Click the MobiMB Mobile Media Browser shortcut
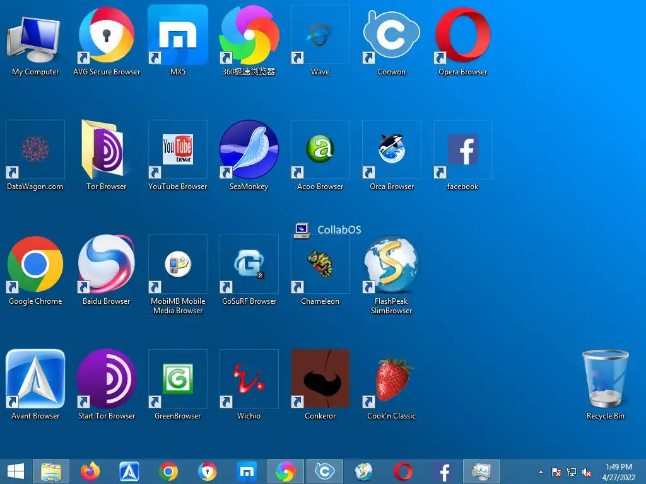 [177, 275]
